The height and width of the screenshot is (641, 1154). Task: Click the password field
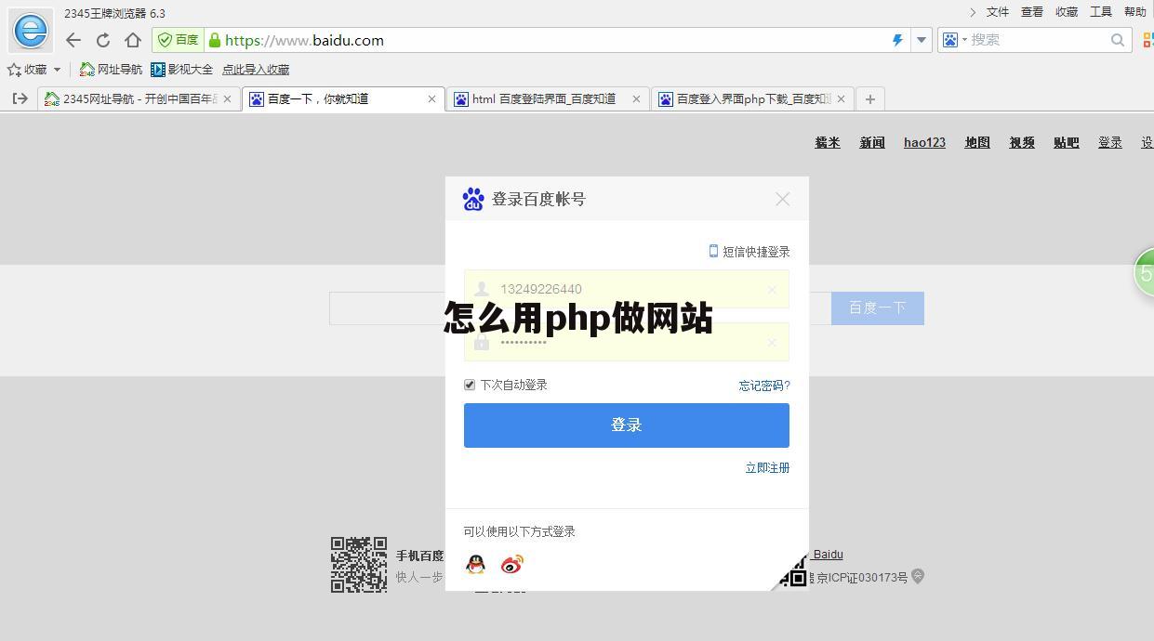(627, 342)
